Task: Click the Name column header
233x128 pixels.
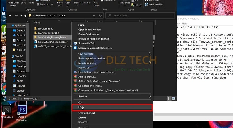Action: tap(37, 22)
